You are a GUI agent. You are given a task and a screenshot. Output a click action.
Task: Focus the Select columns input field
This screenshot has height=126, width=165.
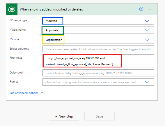point(98,49)
